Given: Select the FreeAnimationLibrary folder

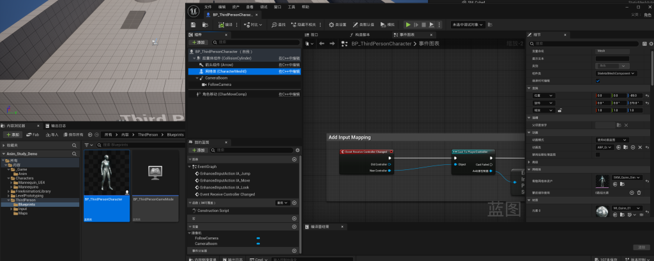Looking at the screenshot, I should point(33,191).
